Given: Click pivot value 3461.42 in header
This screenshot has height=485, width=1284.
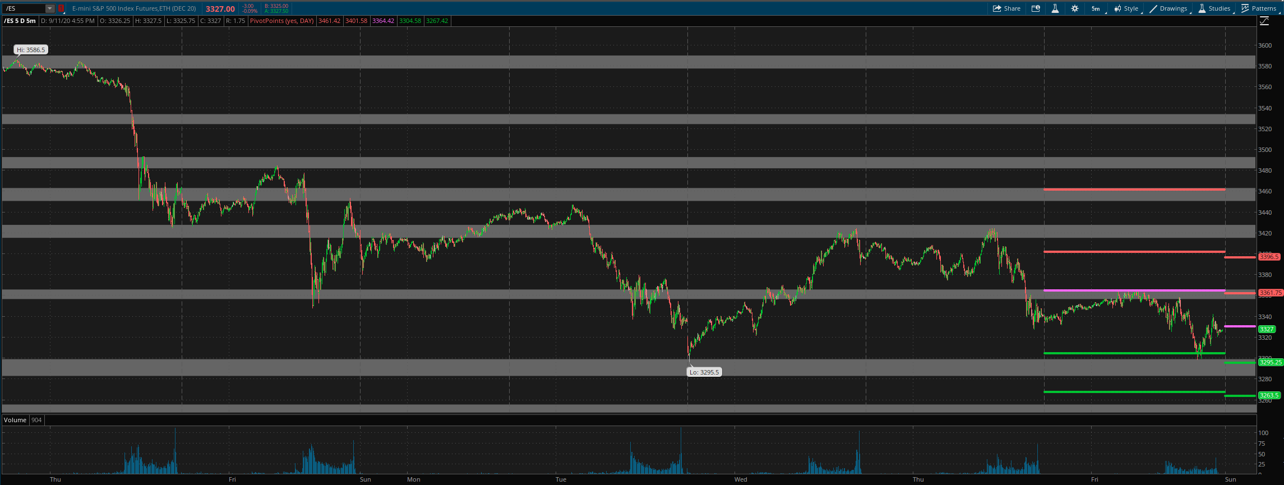Looking at the screenshot, I should (x=329, y=21).
